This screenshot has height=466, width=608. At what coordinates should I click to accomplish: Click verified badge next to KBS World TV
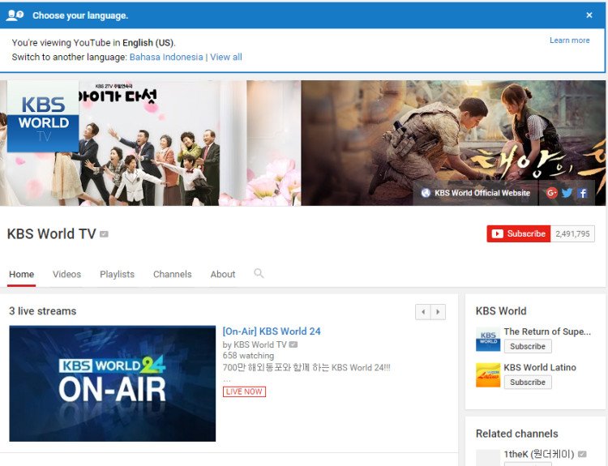pos(104,233)
